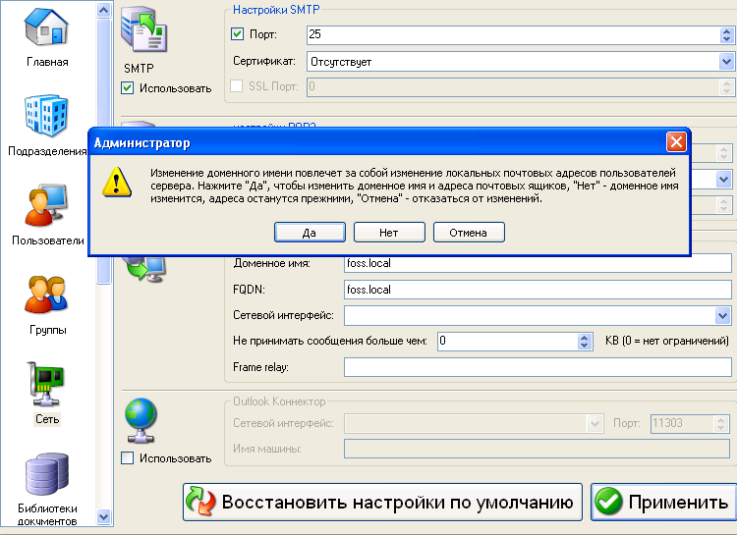Click Нет in the Администратор dialog
Image resolution: width=737 pixels, height=535 pixels.
pos(388,233)
